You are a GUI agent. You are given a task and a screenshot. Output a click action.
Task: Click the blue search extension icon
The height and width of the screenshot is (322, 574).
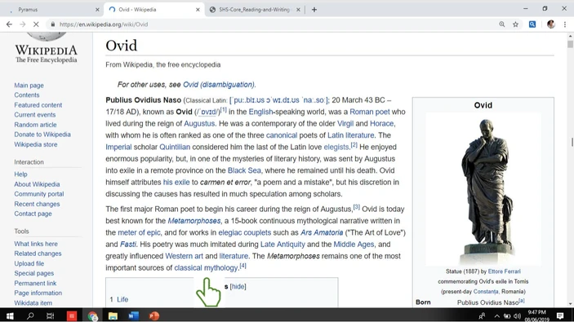click(x=532, y=24)
